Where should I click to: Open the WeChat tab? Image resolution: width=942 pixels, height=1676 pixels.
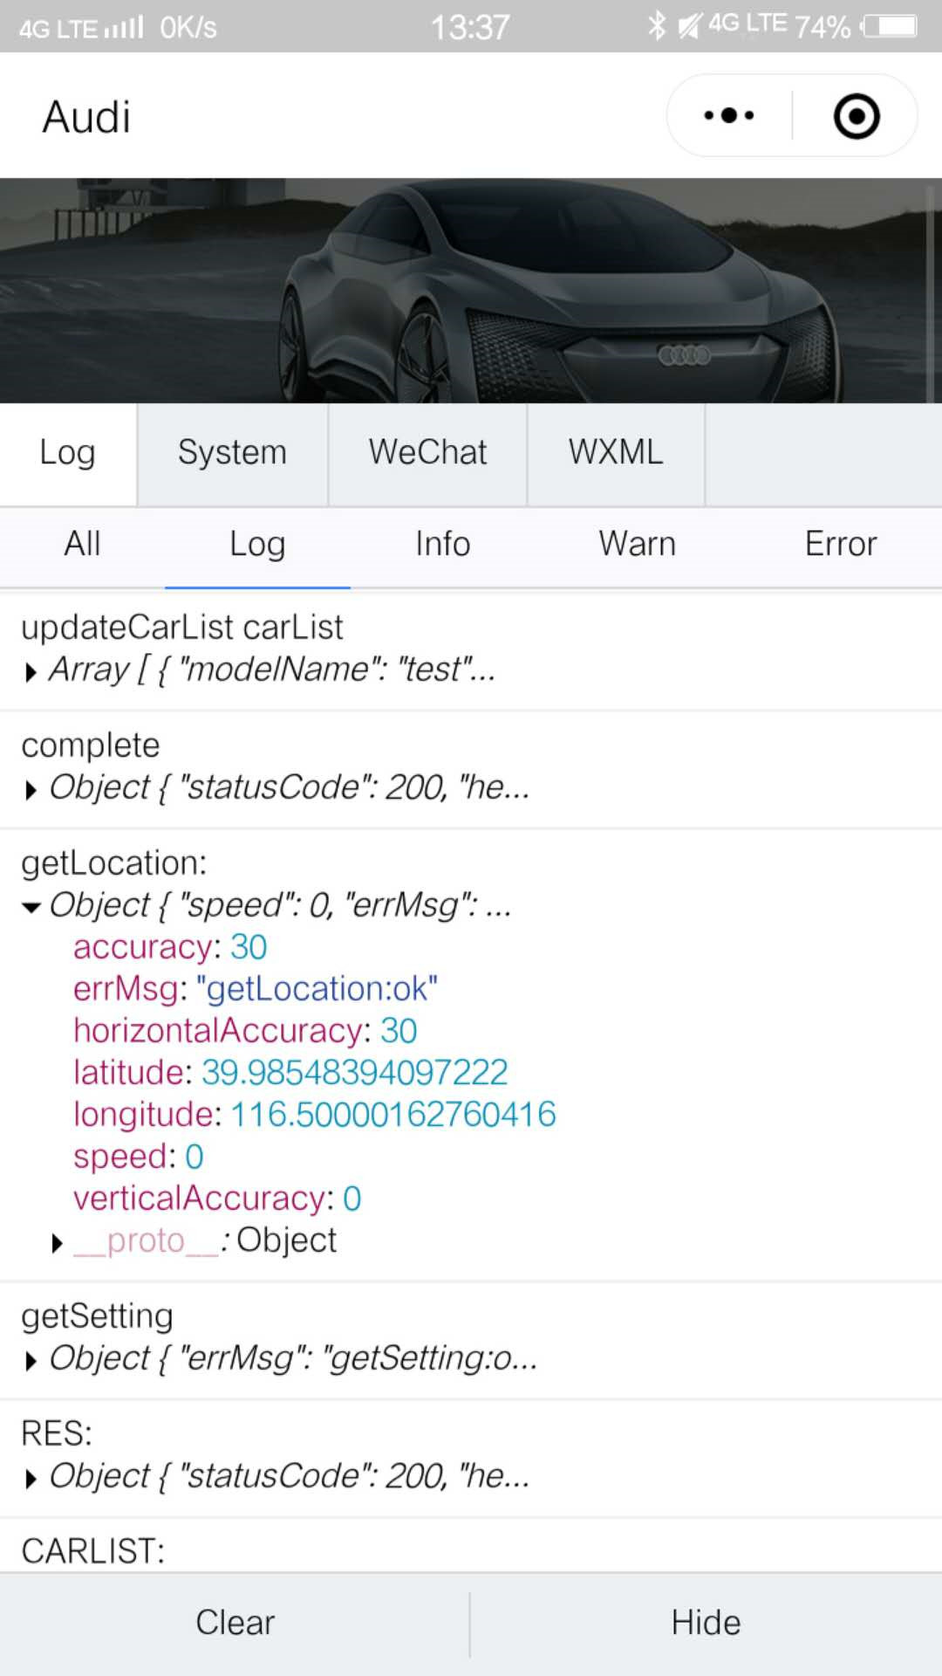click(427, 453)
